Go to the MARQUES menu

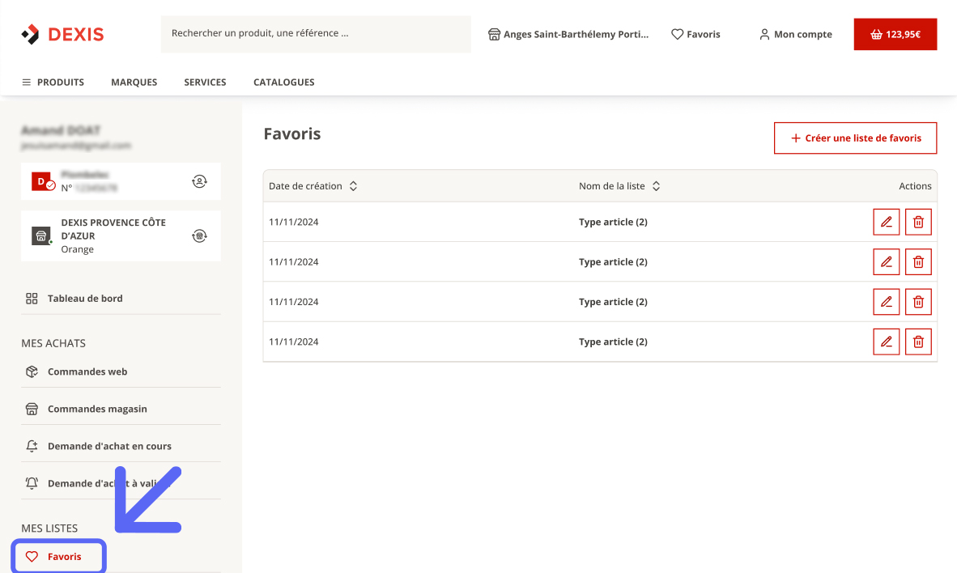pos(134,82)
